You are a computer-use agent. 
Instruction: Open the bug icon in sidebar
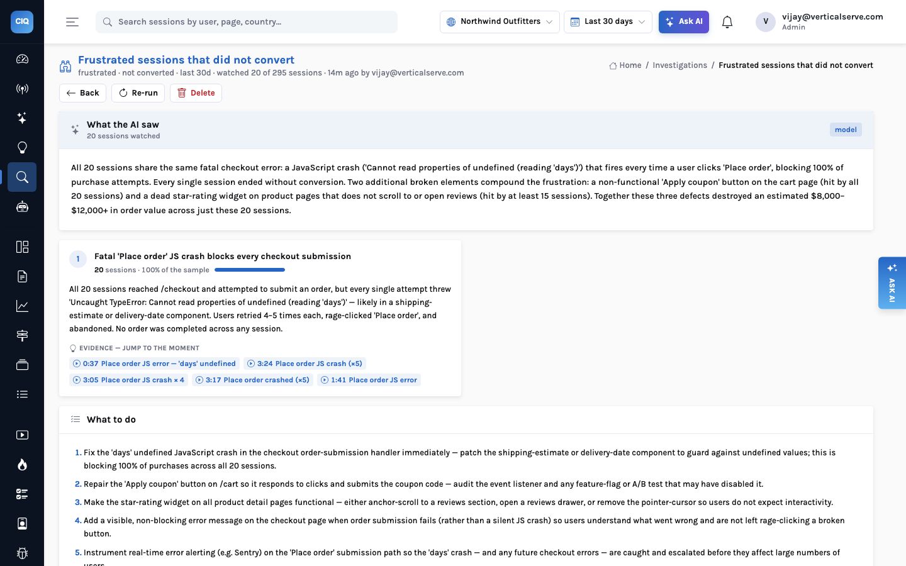pos(22,553)
